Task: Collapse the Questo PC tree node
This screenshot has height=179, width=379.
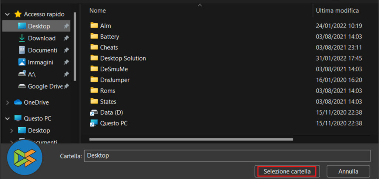Action: click(x=7, y=119)
